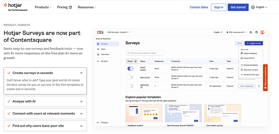Click the Hotjar logo

click(15, 7)
